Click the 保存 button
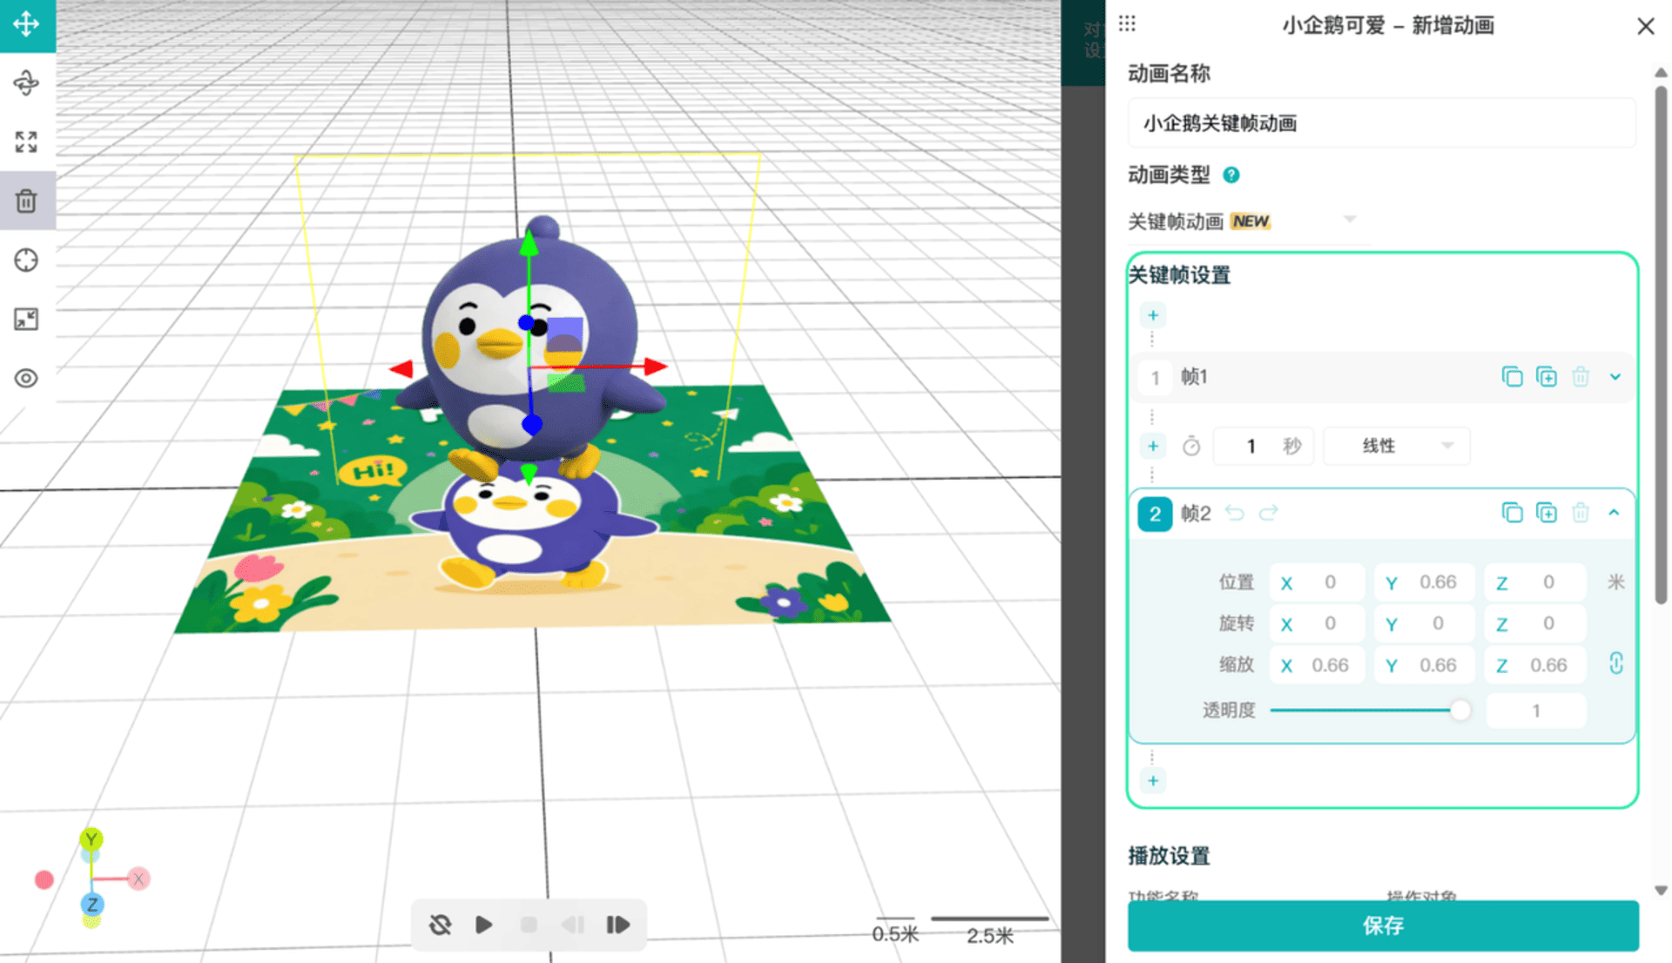 (1383, 926)
